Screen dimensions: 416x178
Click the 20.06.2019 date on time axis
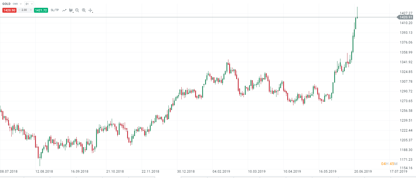[363, 172]
